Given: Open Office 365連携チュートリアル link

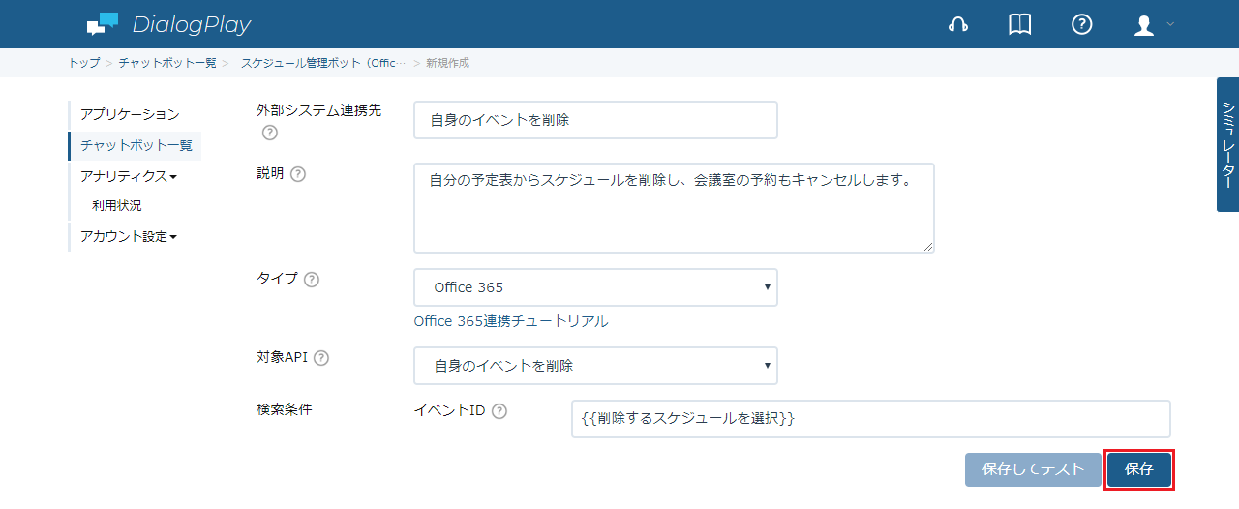Looking at the screenshot, I should click(511, 321).
